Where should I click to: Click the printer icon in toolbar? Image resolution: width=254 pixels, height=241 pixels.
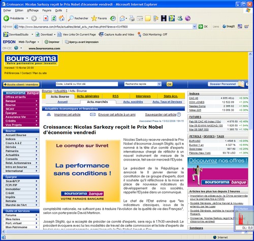pyautogui.click(x=132, y=18)
